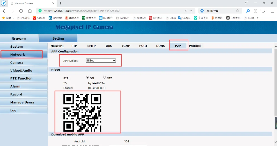Open the Log section
Image resolution: width=277 pixels, height=146 pixels.
(24, 110)
